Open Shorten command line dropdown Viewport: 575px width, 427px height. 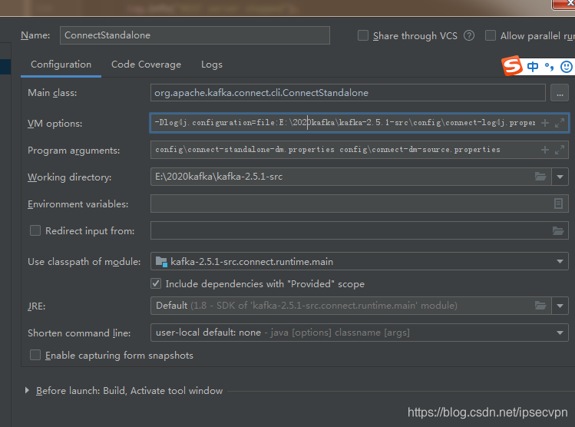[560, 333]
